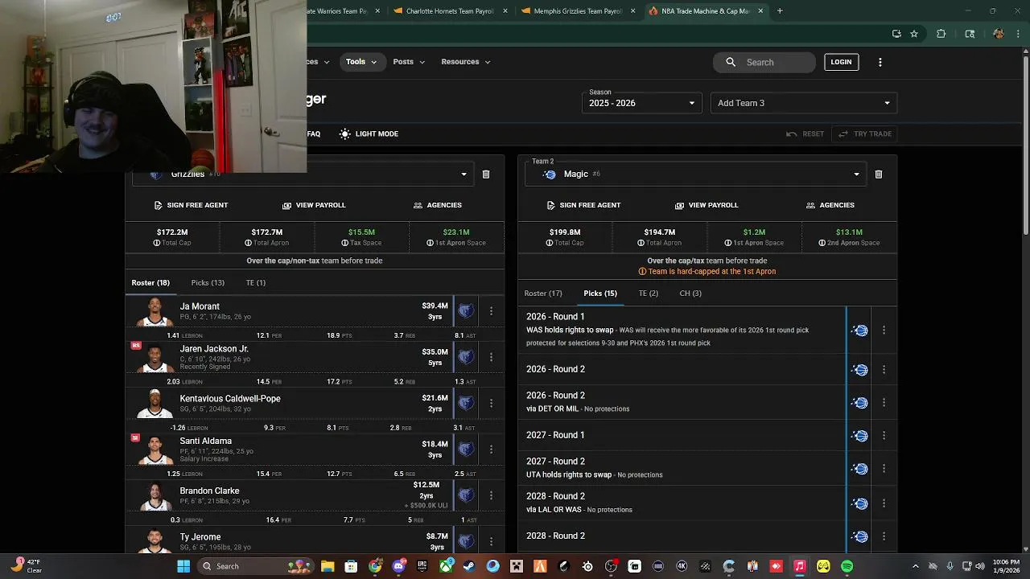Image resolution: width=1030 pixels, height=579 pixels.
Task: Open options menu for Jaren Jackson Jr.
Action: point(491,357)
